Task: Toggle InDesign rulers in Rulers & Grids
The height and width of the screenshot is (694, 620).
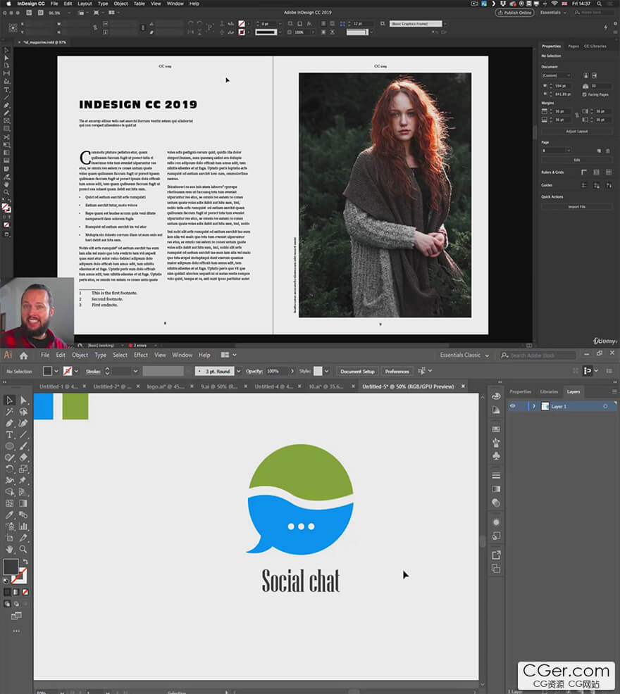Action: pyautogui.click(x=584, y=172)
